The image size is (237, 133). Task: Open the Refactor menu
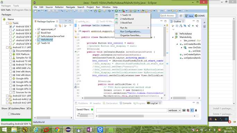(59, 7)
